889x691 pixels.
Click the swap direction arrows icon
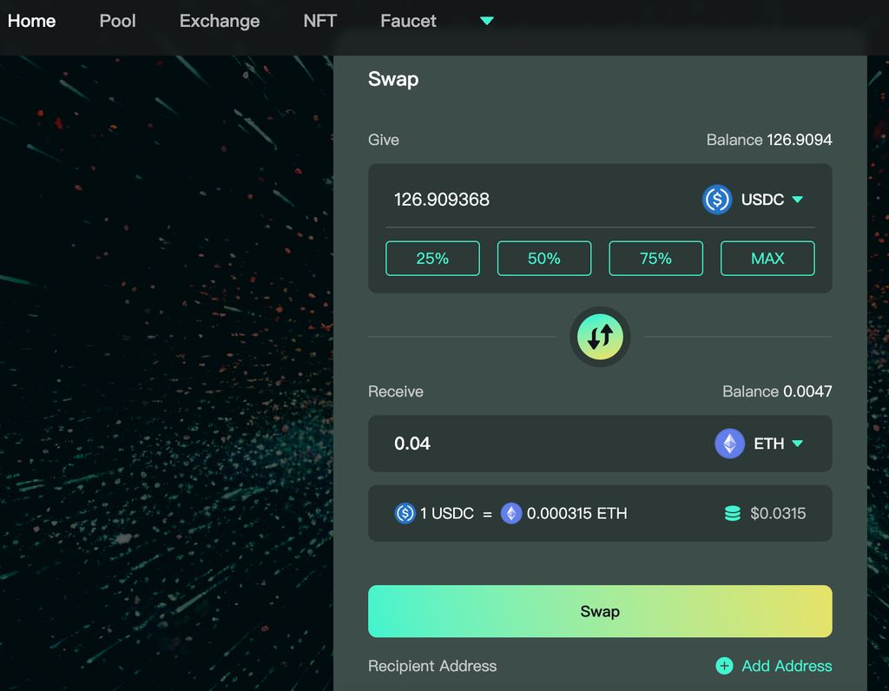[x=600, y=337]
